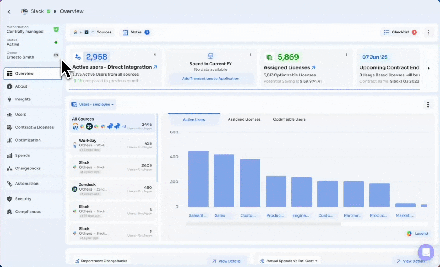The height and width of the screenshot is (267, 440).
Task: Select the All Sources row
Action: [112, 123]
